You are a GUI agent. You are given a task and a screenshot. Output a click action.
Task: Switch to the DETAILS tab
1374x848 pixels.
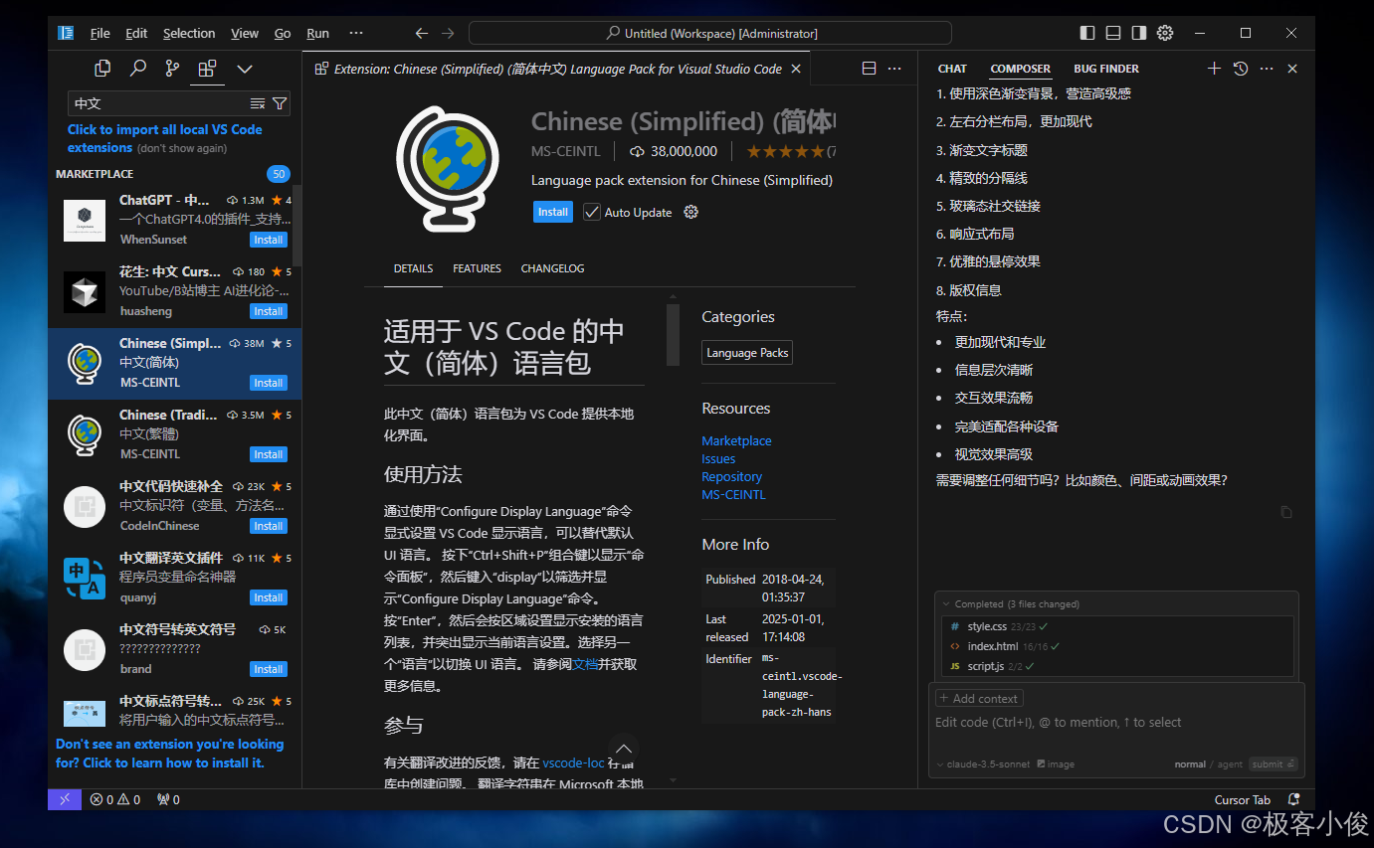click(413, 268)
